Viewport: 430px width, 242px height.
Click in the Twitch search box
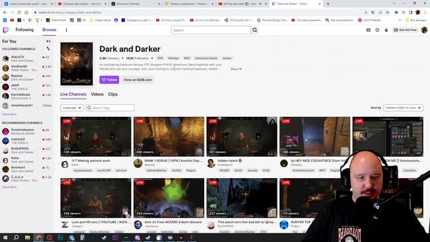(211, 30)
